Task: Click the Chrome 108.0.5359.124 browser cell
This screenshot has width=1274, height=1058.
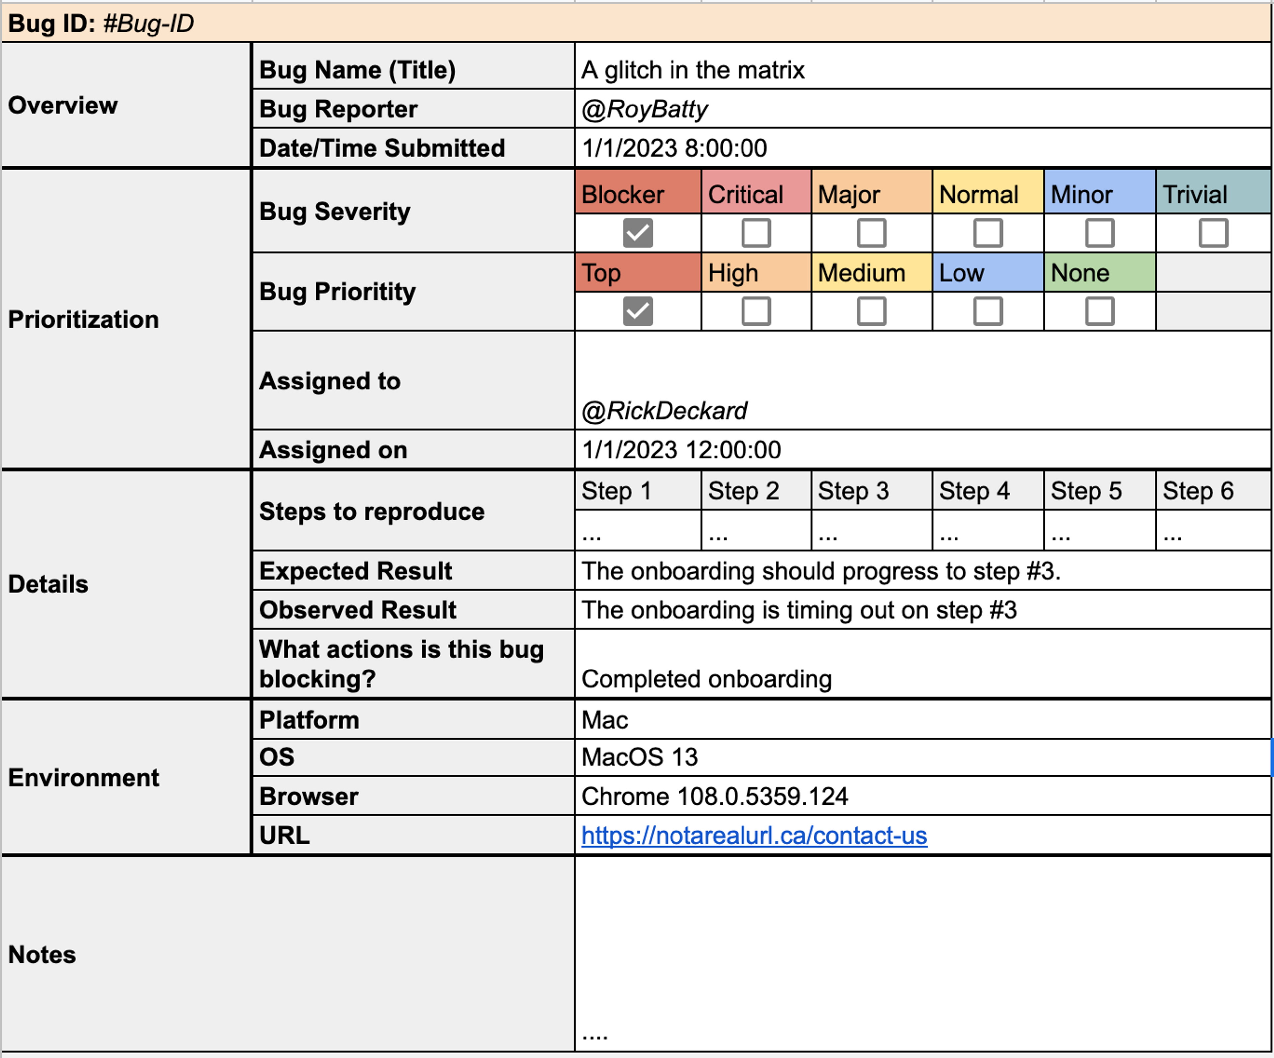Action: [x=922, y=796]
